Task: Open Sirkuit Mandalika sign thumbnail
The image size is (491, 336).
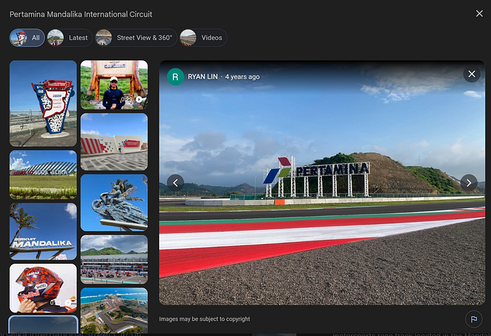Action: point(43,231)
